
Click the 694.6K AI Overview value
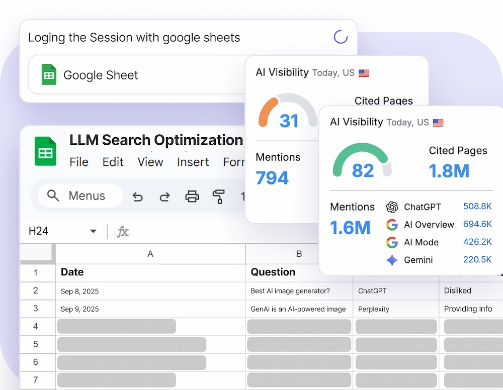tap(477, 224)
